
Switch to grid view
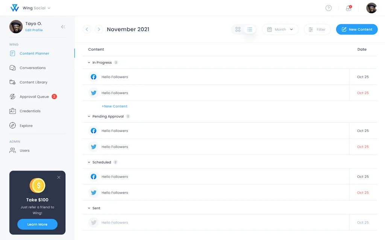click(x=238, y=29)
